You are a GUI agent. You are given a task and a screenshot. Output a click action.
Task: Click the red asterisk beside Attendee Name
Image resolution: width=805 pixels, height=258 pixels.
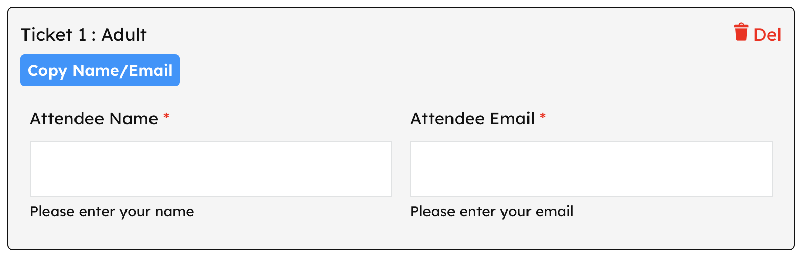[166, 117]
